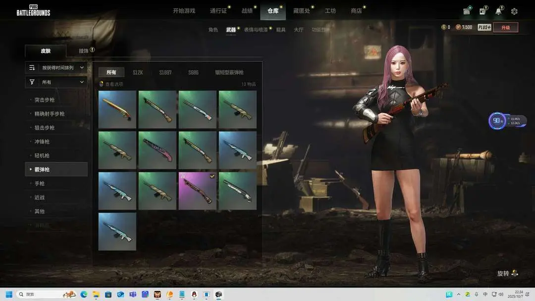Open Microsoft Edge from the taskbar
This screenshot has height=301, width=535.
(84, 295)
